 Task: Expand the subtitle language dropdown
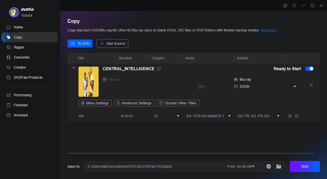point(278,116)
